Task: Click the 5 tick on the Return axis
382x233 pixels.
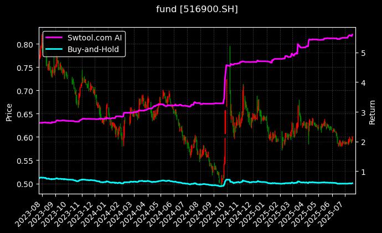Action: pyautogui.click(x=363, y=53)
